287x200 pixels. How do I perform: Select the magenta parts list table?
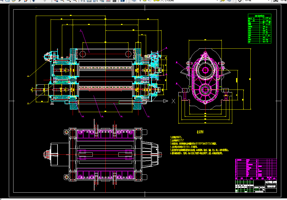coord(256,169)
